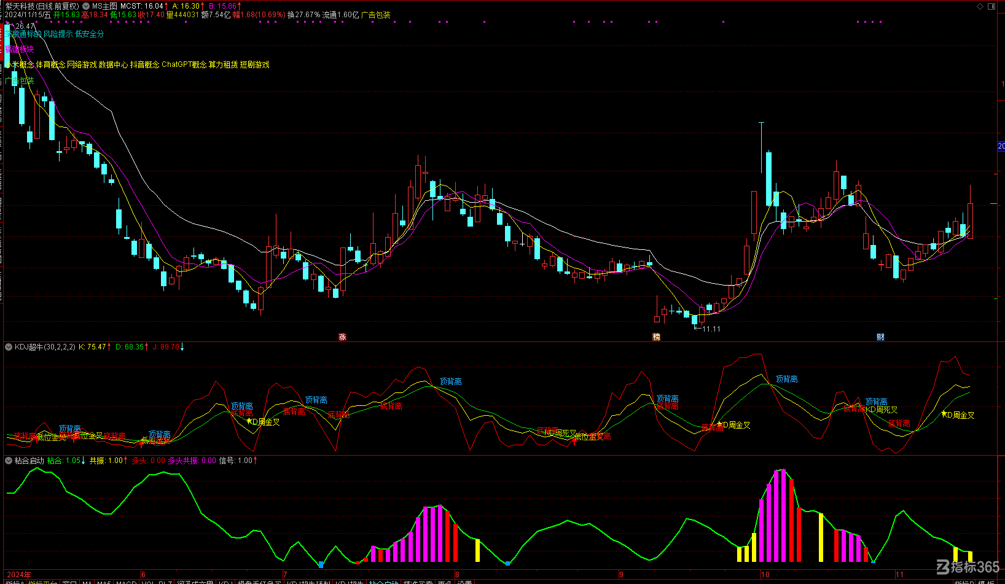The image size is (1005, 584).
Task: Click month 10 on the time axis
Action: coord(765,575)
